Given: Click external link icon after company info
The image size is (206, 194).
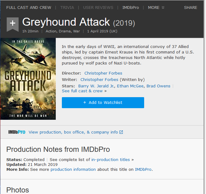Looking at the screenshot, I should coord(121,132).
